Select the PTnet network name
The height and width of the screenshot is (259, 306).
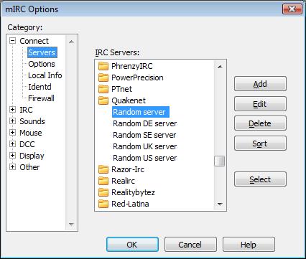[121, 89]
